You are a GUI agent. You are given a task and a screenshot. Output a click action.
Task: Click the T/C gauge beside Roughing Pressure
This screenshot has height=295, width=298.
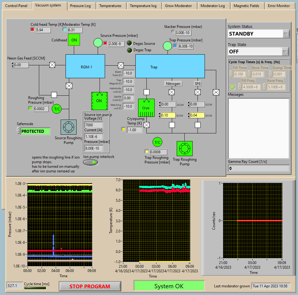point(57,109)
